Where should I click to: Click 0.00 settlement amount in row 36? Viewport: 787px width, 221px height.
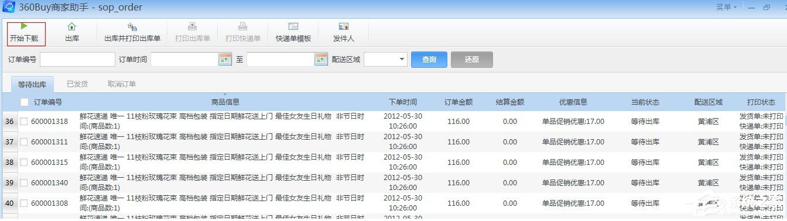[x=510, y=122]
